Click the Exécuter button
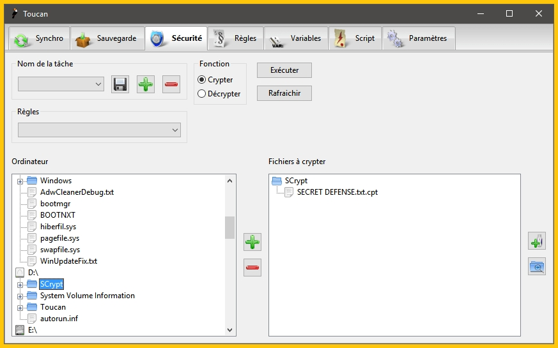558x348 pixels. [284, 70]
